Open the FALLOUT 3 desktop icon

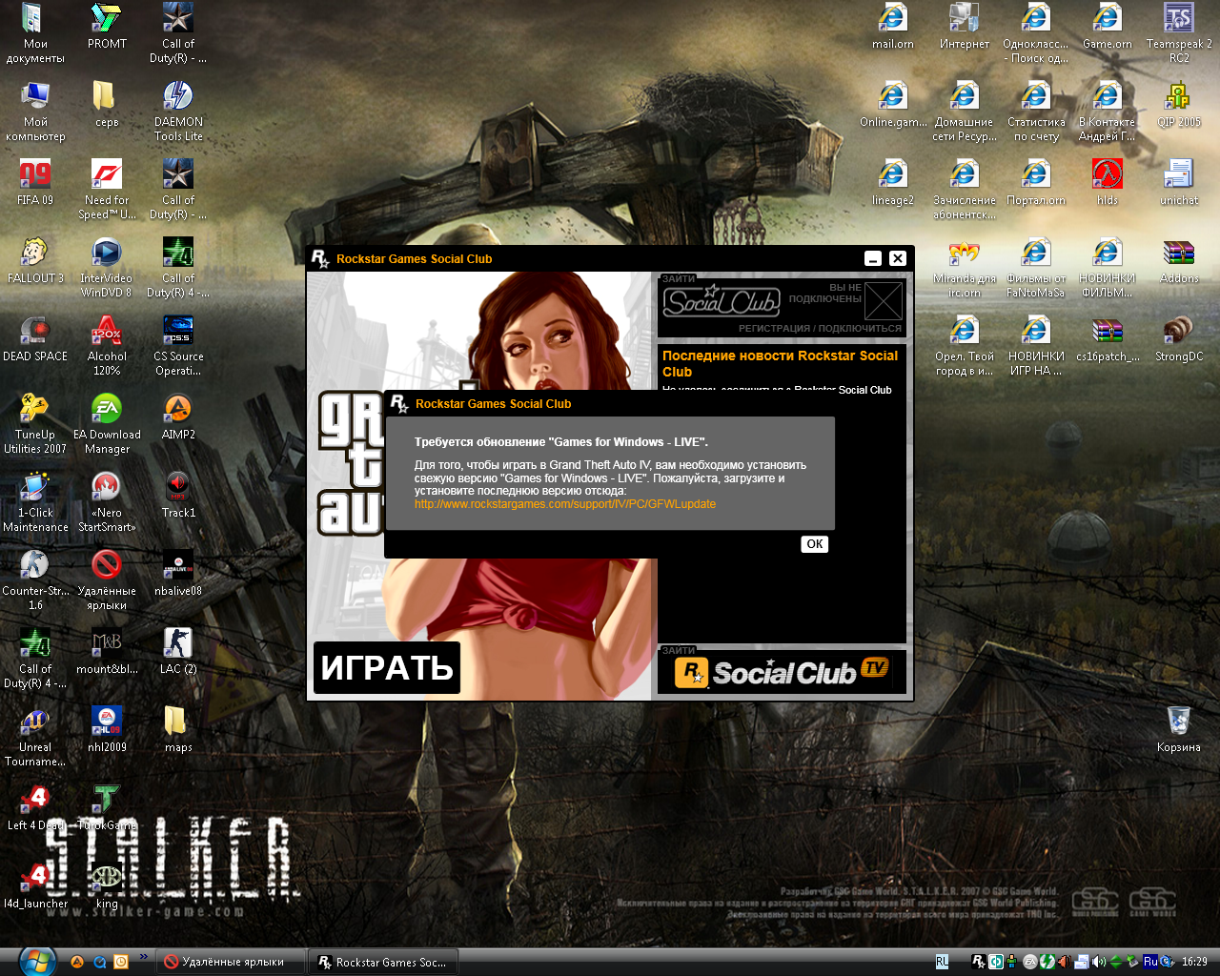(x=35, y=254)
